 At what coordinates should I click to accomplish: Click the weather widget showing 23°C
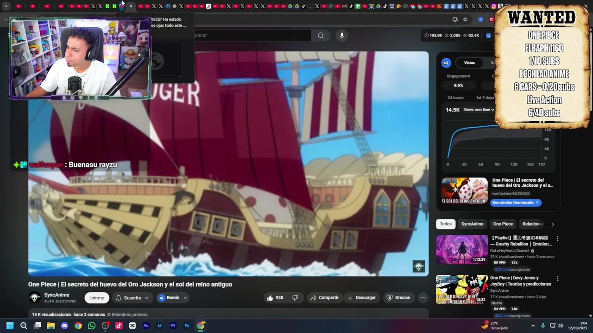point(495,326)
